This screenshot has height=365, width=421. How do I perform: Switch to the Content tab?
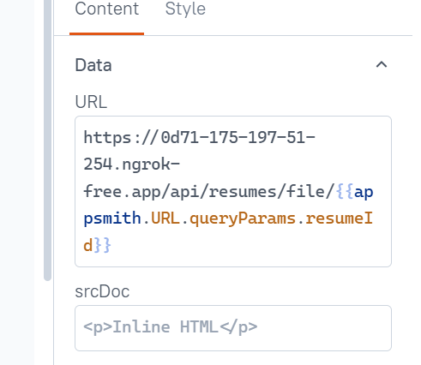coord(106,9)
